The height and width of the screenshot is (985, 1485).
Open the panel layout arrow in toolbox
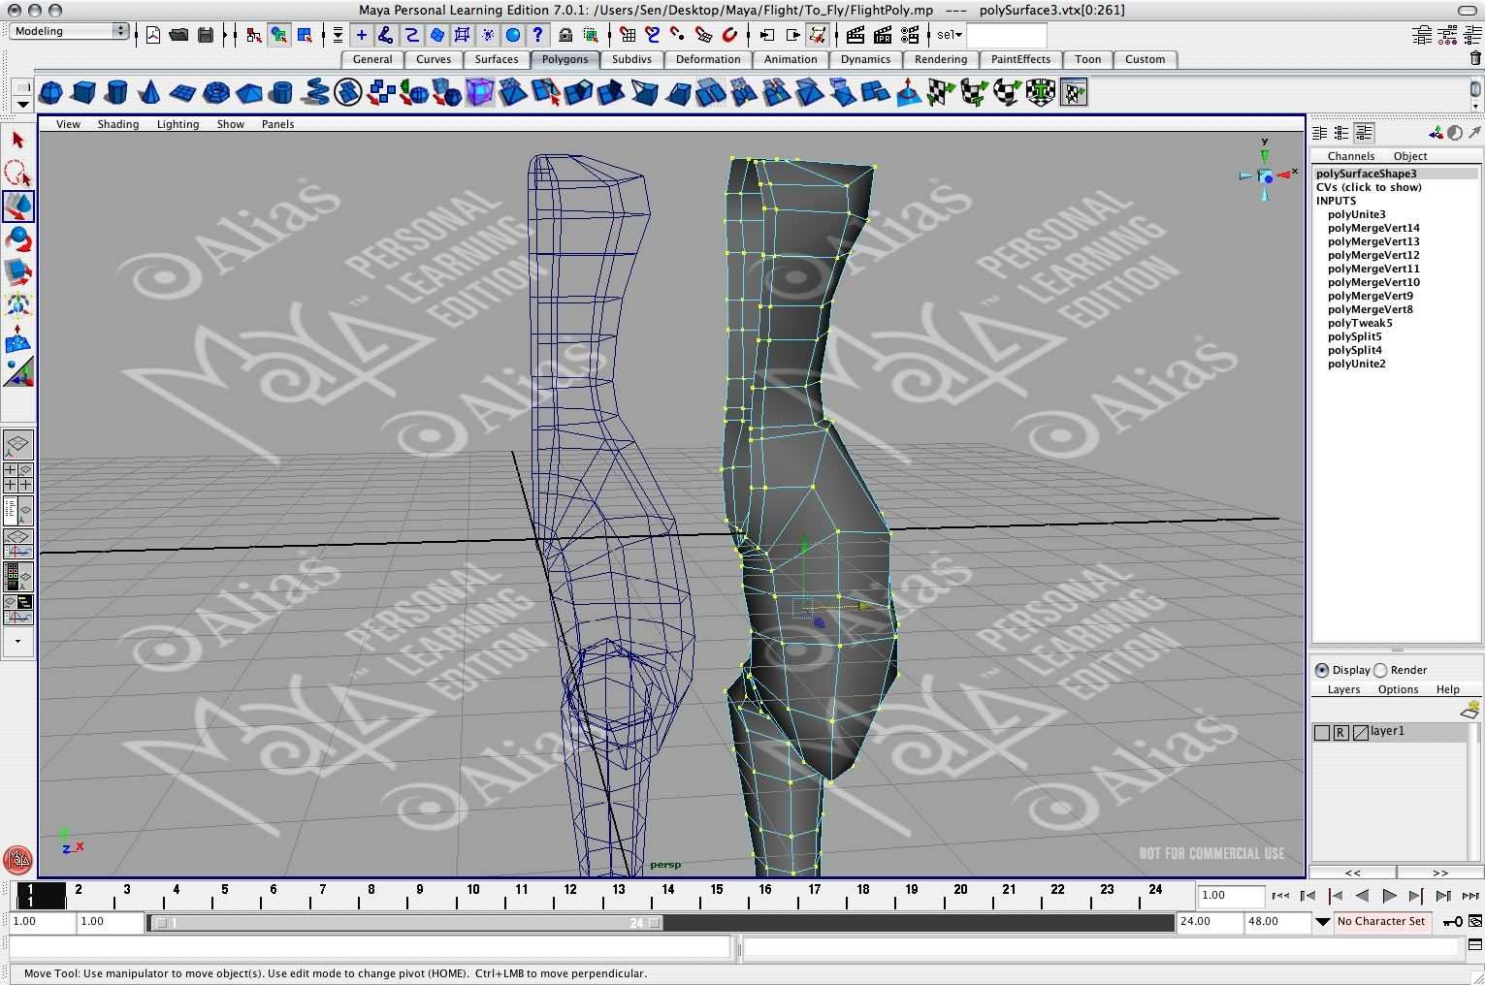17,642
